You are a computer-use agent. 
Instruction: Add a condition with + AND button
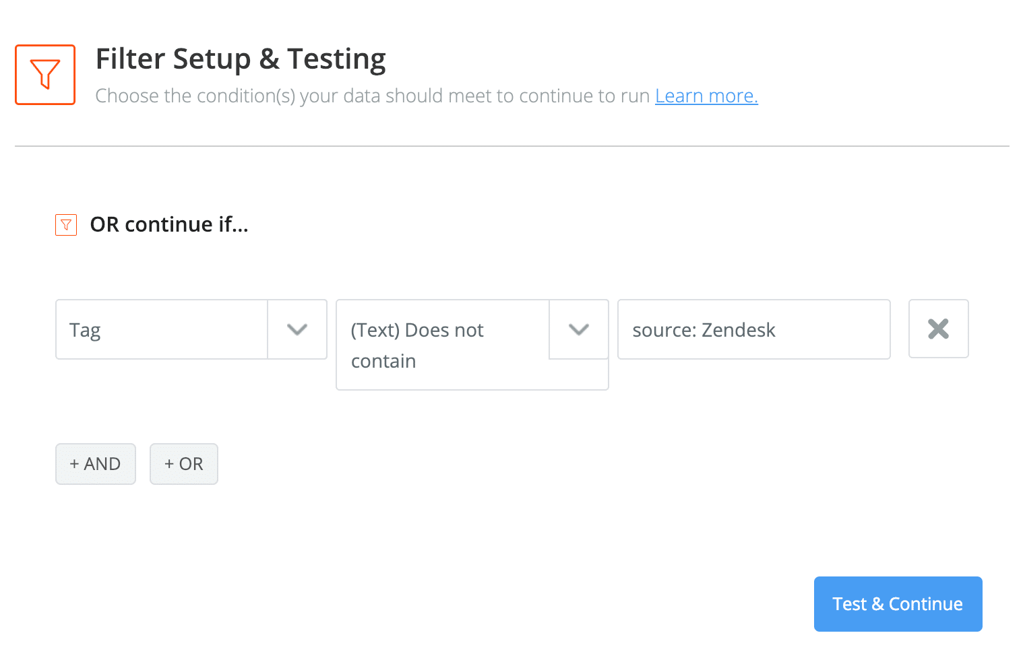click(96, 464)
